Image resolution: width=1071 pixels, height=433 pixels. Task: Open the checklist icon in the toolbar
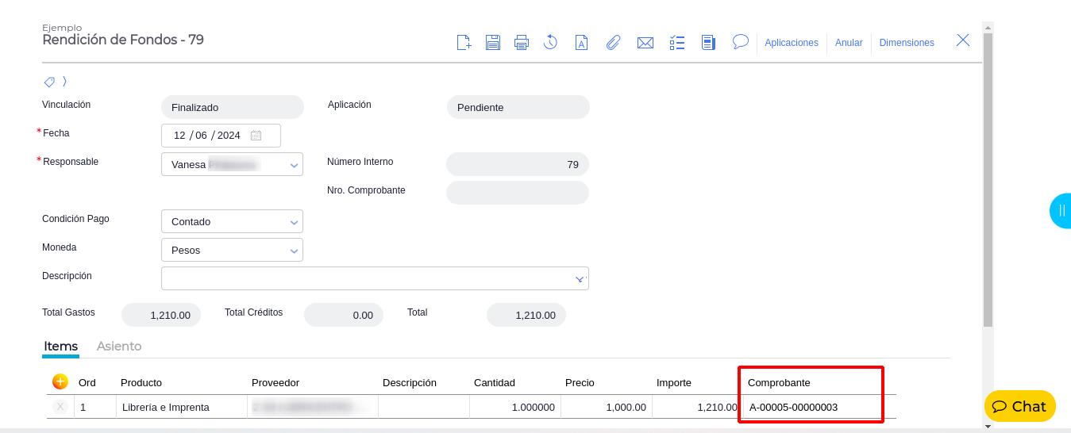click(677, 43)
